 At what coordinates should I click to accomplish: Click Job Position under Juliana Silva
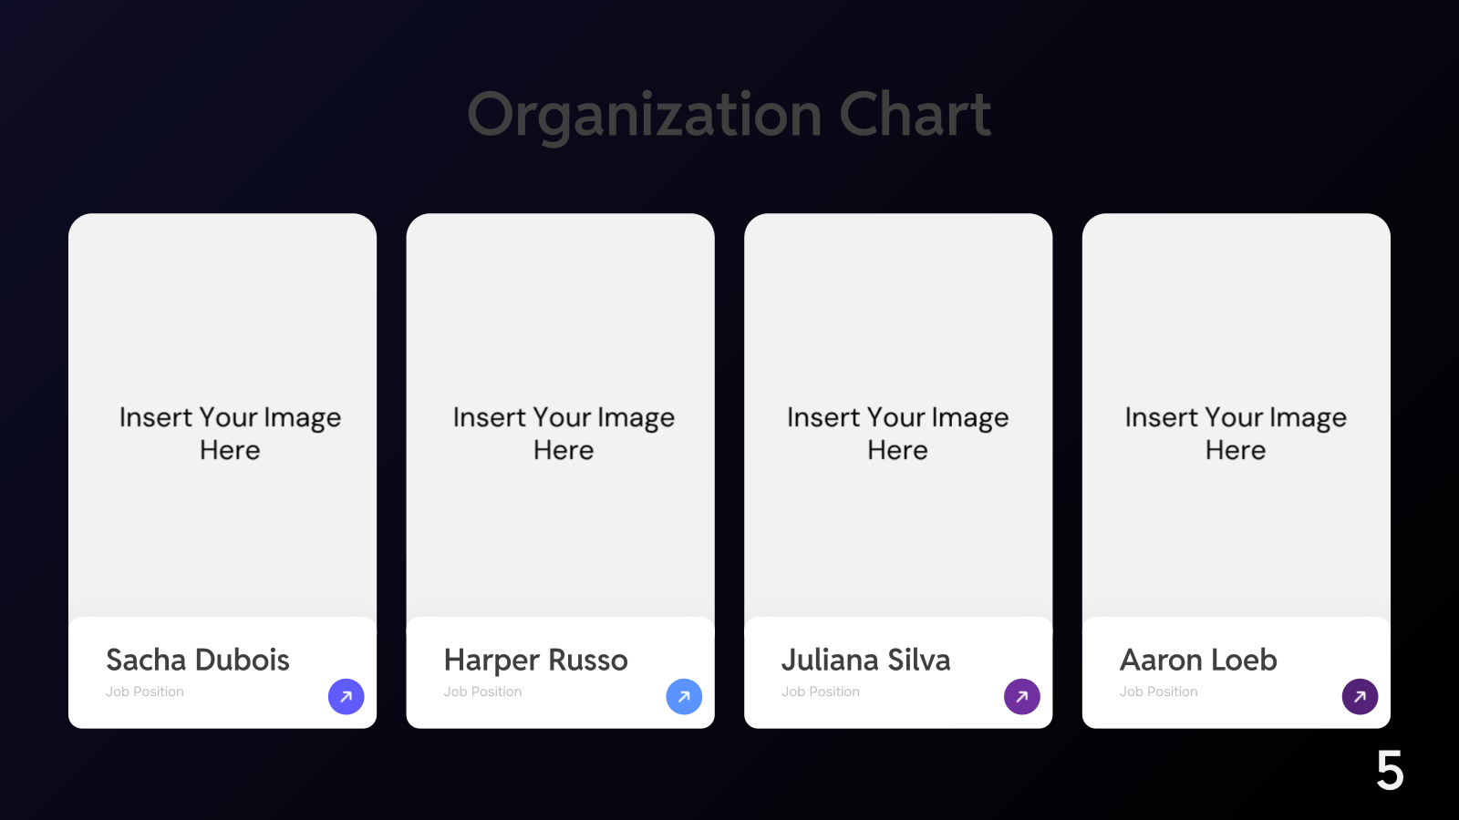[x=821, y=692]
